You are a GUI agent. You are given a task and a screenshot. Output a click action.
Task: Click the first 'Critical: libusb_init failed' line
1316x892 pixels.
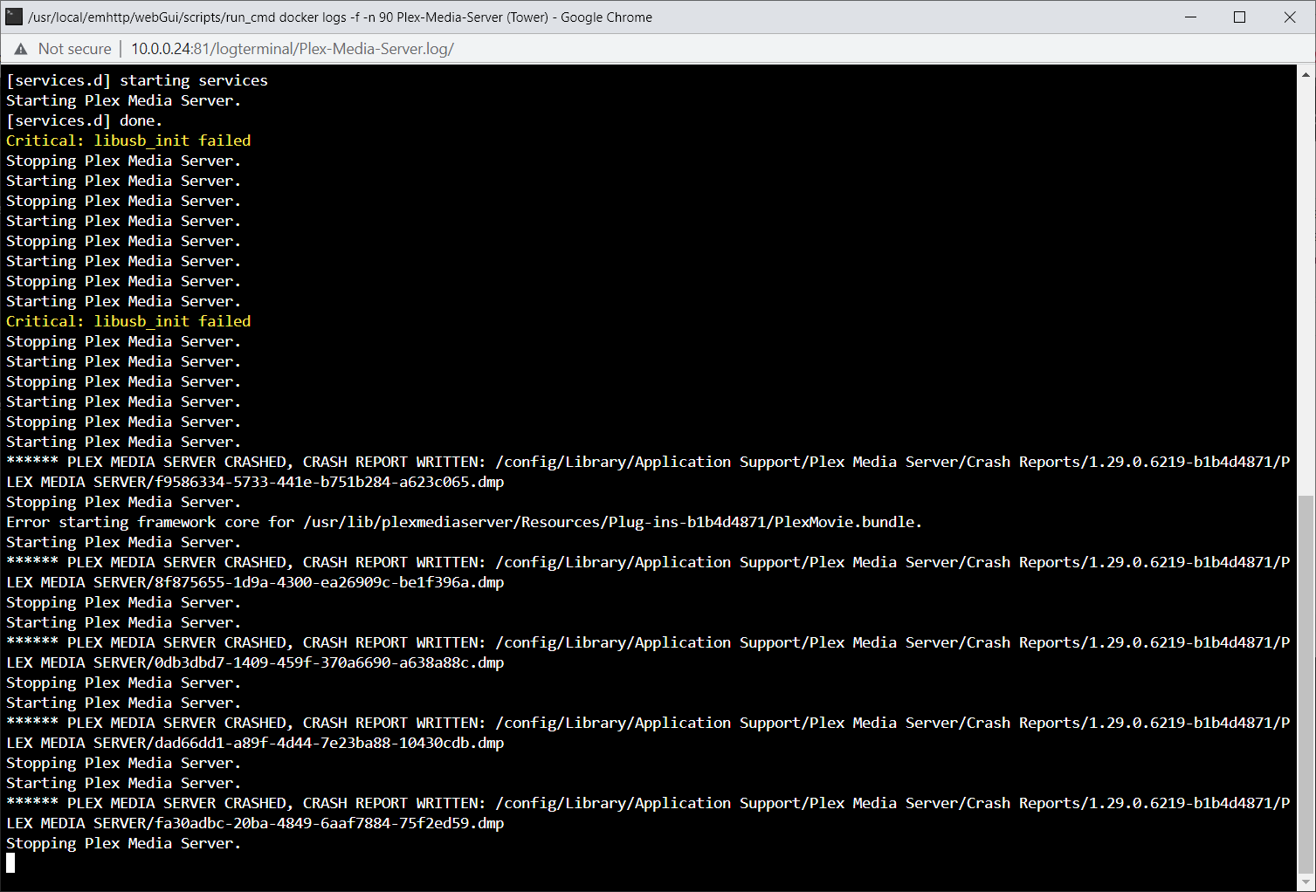coord(128,141)
